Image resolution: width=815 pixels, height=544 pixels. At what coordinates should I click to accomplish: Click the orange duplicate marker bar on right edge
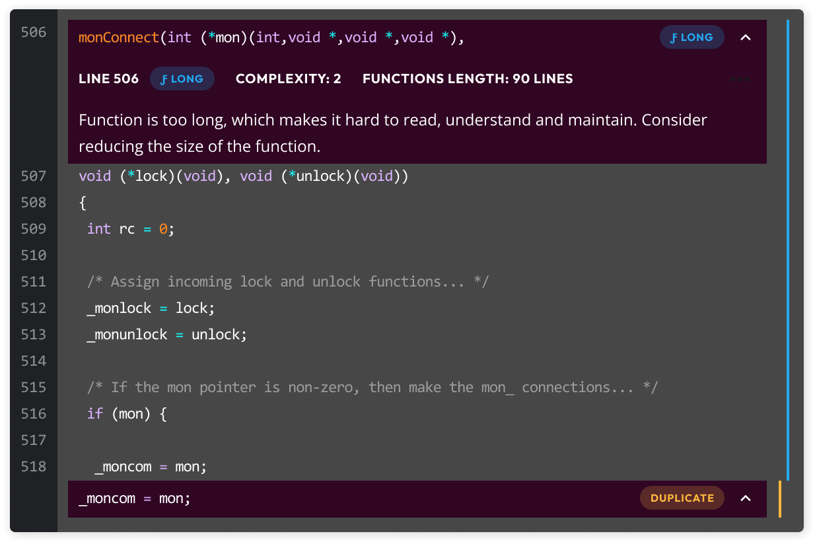click(780, 499)
